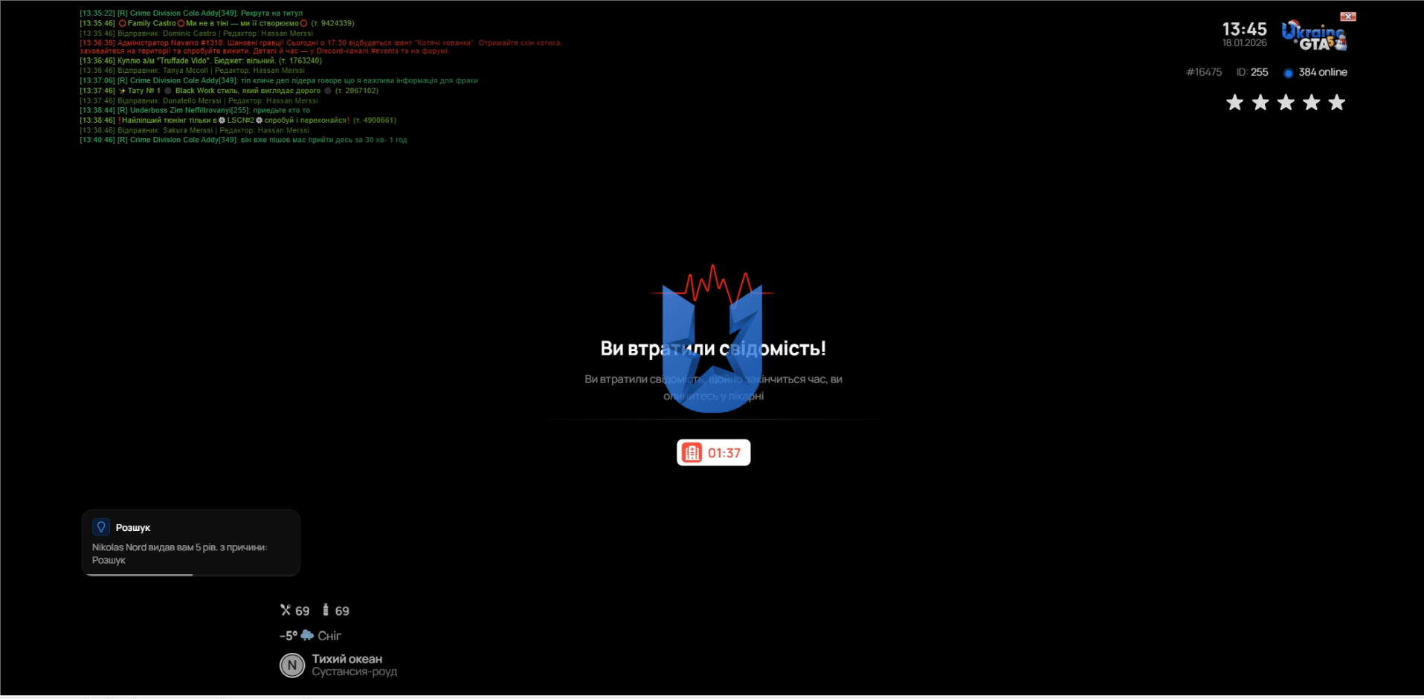Viewport: 1424px width, 699px height.
Task: Click the sender line mentioning Dominic Castro
Action: coord(196,33)
